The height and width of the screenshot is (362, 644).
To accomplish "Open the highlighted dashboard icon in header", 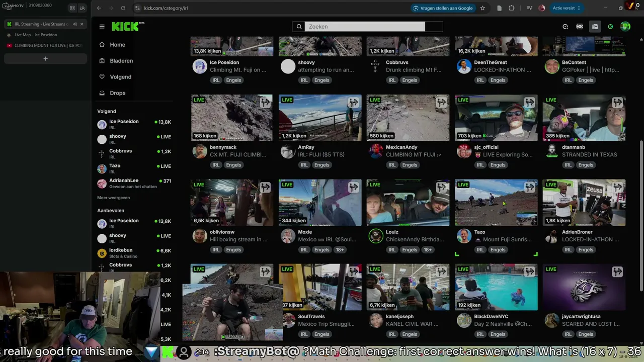I will pyautogui.click(x=595, y=27).
